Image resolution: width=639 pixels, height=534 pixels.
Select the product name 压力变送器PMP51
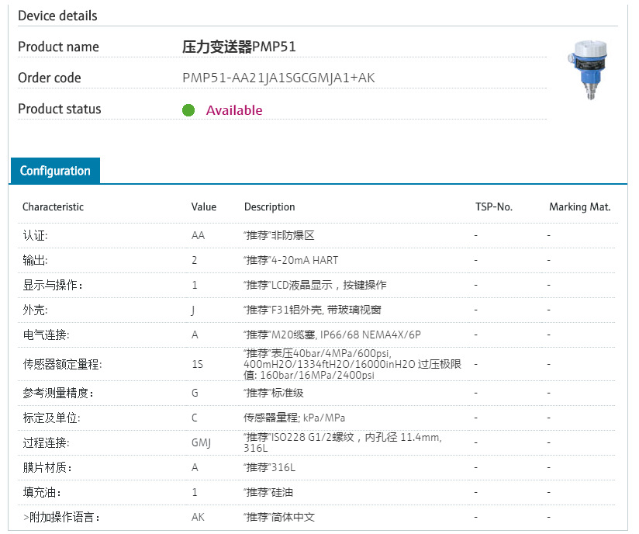pos(239,47)
